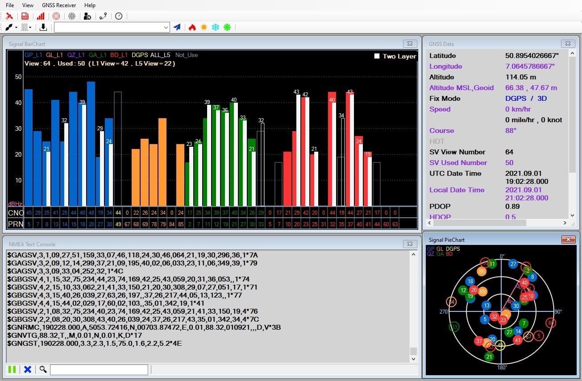The image size is (582, 381).
Task: Open the NMEA log file tool
Action: 25,16
